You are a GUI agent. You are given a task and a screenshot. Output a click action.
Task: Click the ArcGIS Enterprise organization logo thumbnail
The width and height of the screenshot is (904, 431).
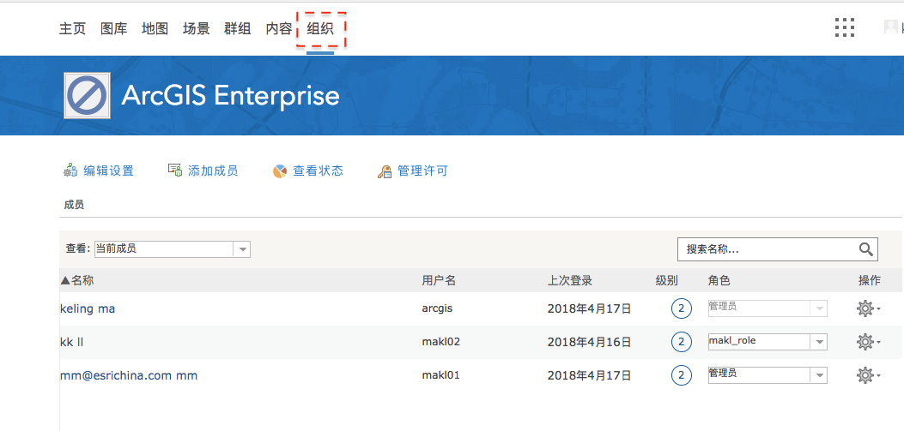pos(87,95)
